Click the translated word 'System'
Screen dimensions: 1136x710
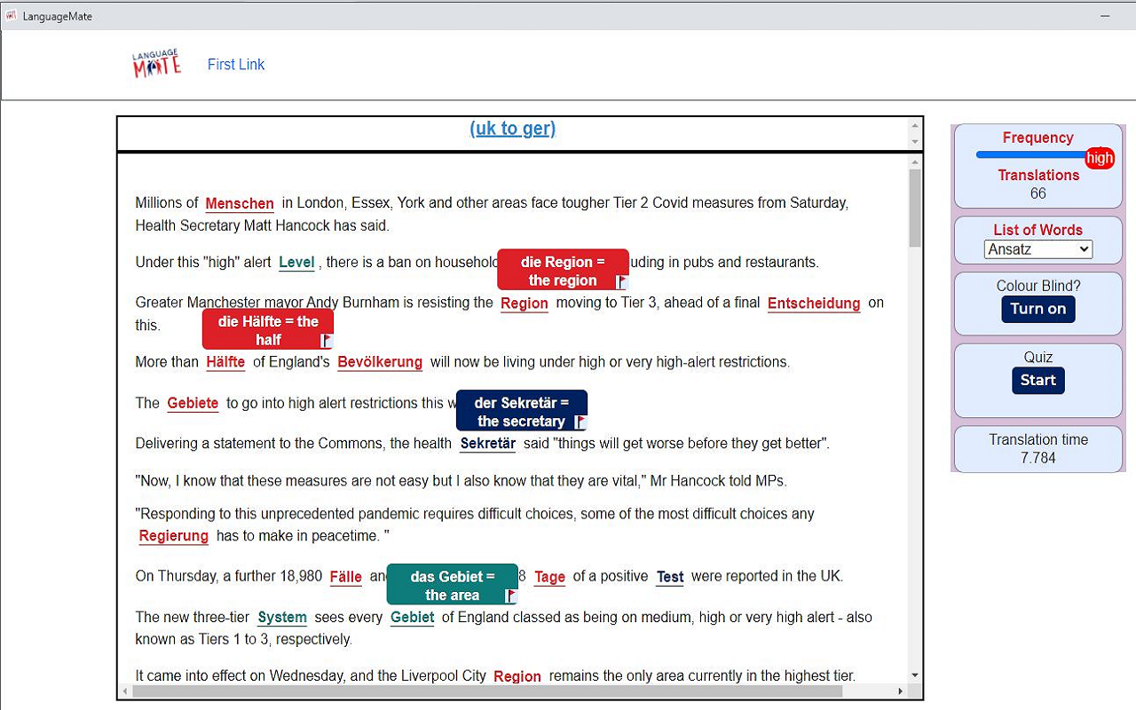point(282,618)
